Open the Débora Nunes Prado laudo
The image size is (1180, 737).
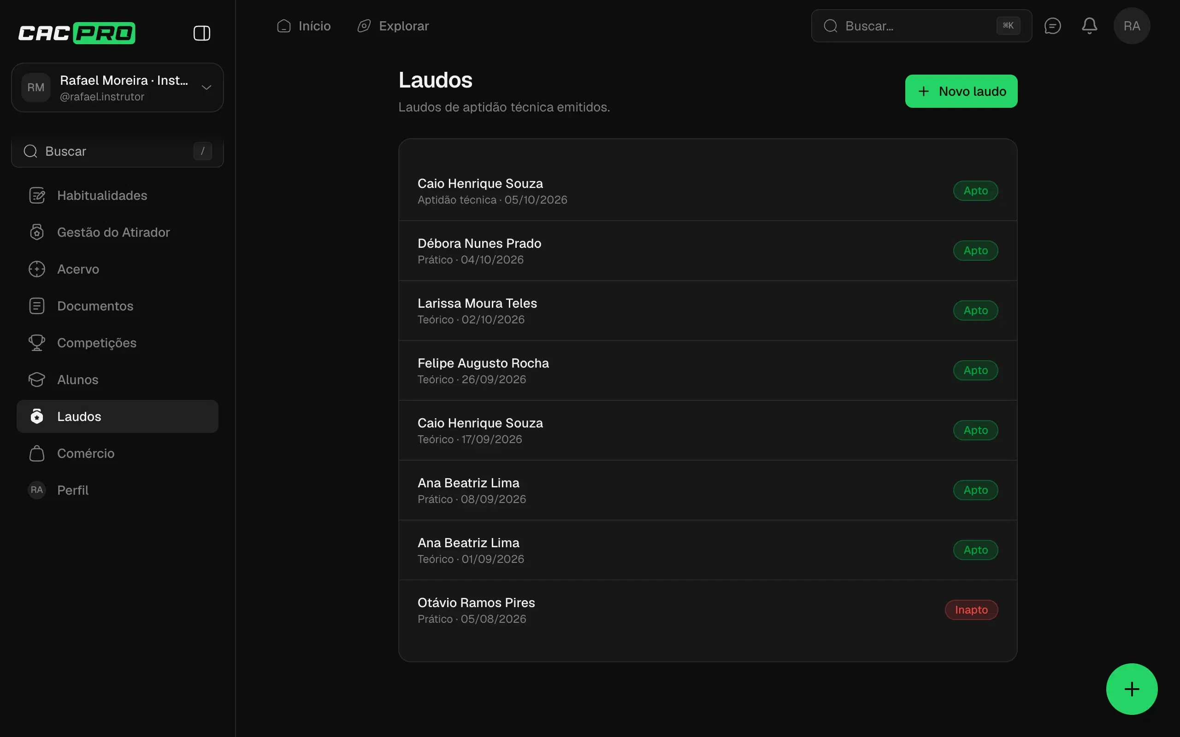click(708, 251)
